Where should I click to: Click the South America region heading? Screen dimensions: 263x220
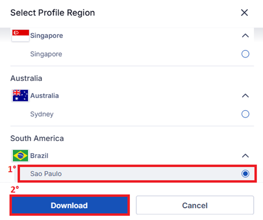[37, 139]
